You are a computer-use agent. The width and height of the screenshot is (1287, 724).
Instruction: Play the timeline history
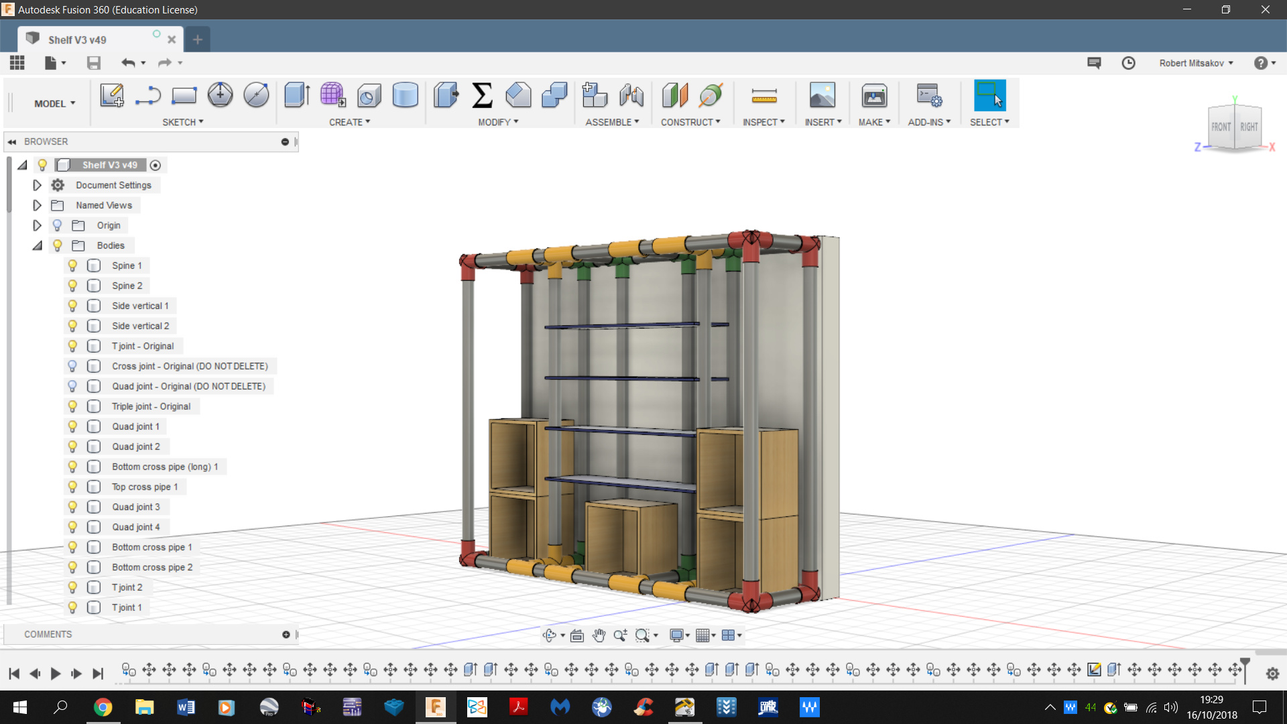[x=56, y=674]
